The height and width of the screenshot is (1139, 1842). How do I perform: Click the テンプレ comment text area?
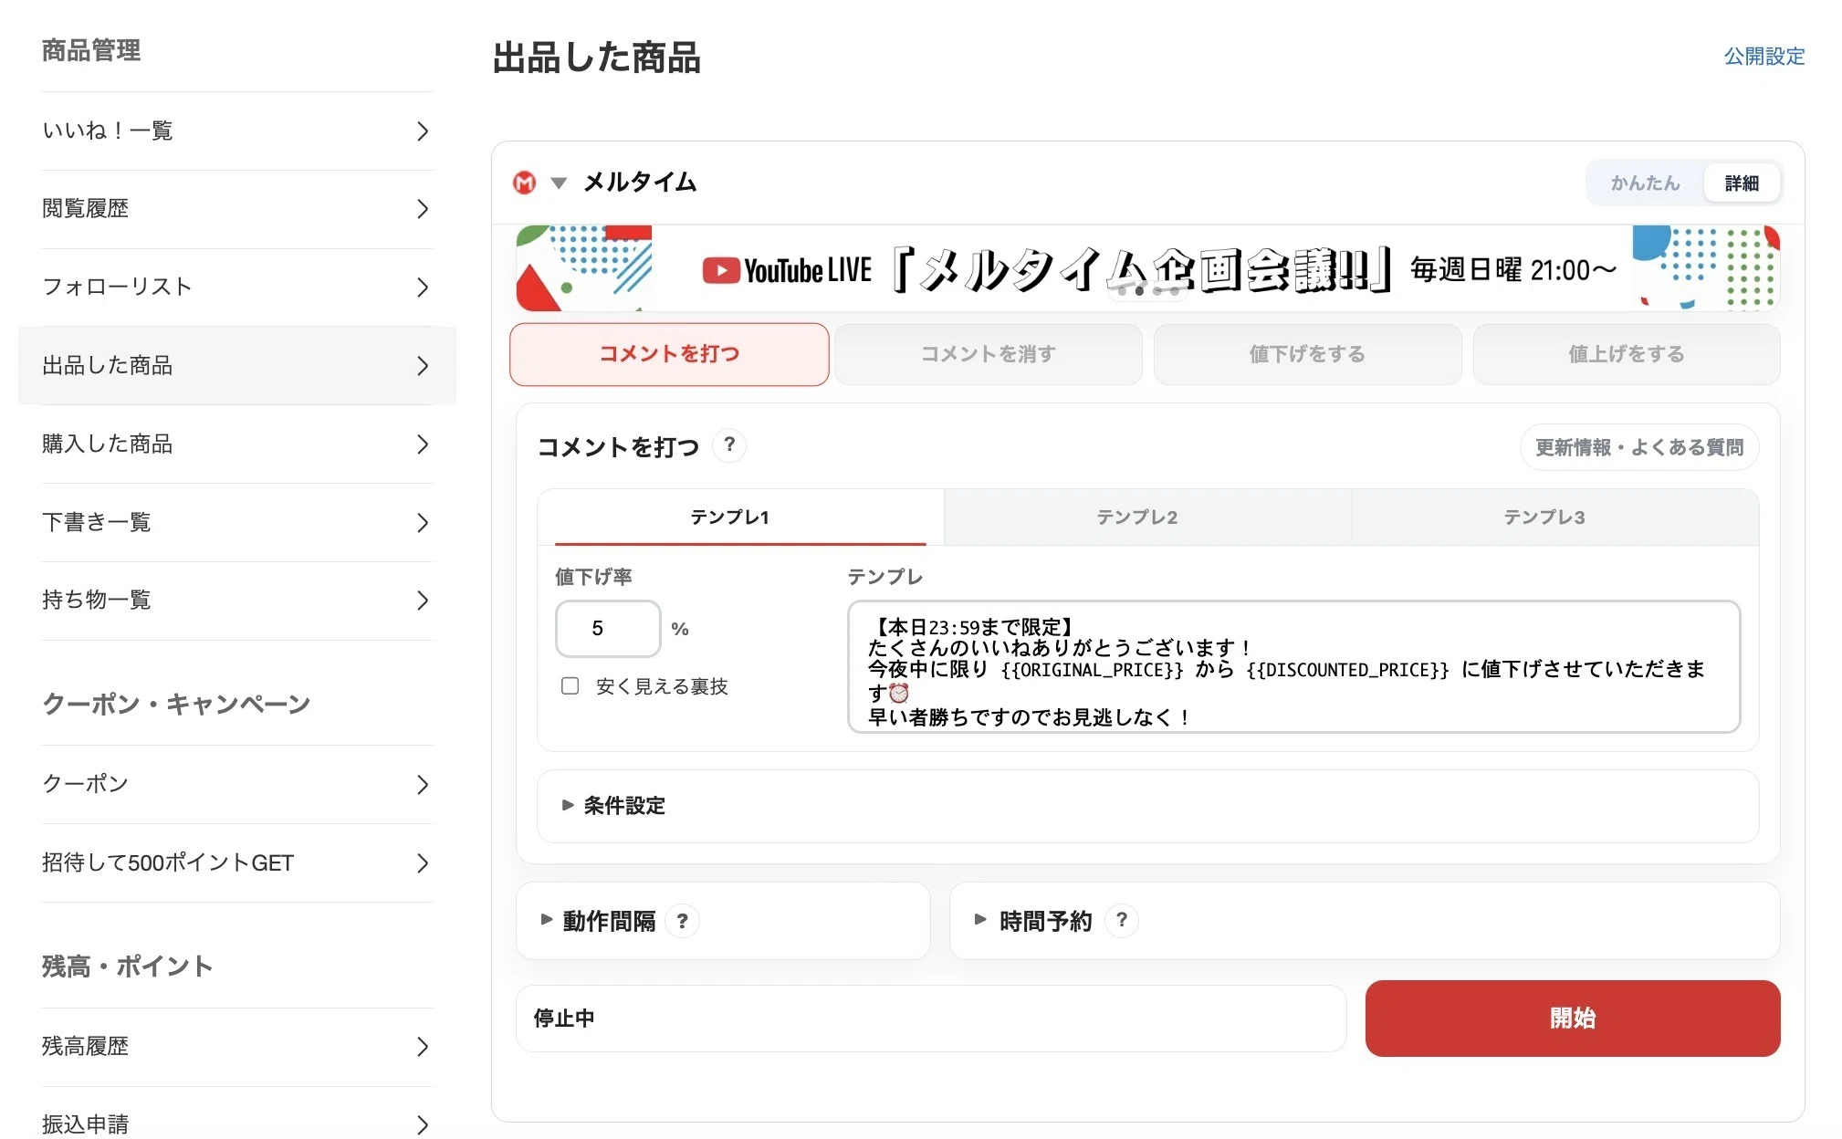coord(1293,666)
